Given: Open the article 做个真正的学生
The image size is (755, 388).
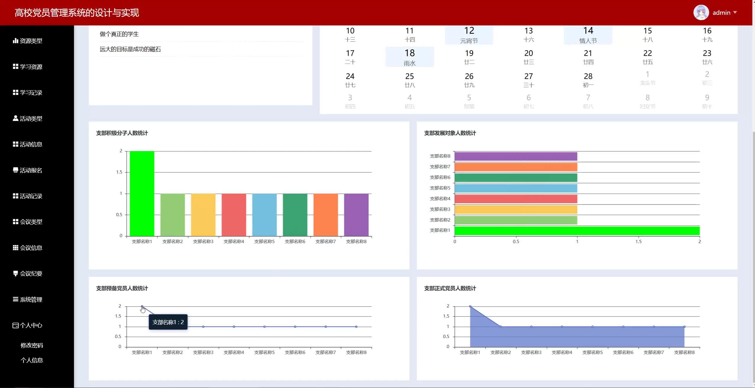Looking at the screenshot, I should tap(119, 34).
